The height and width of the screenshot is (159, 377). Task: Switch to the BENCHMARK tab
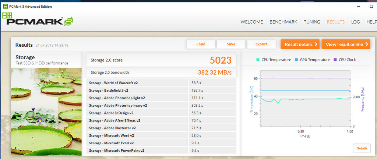[x=283, y=22]
